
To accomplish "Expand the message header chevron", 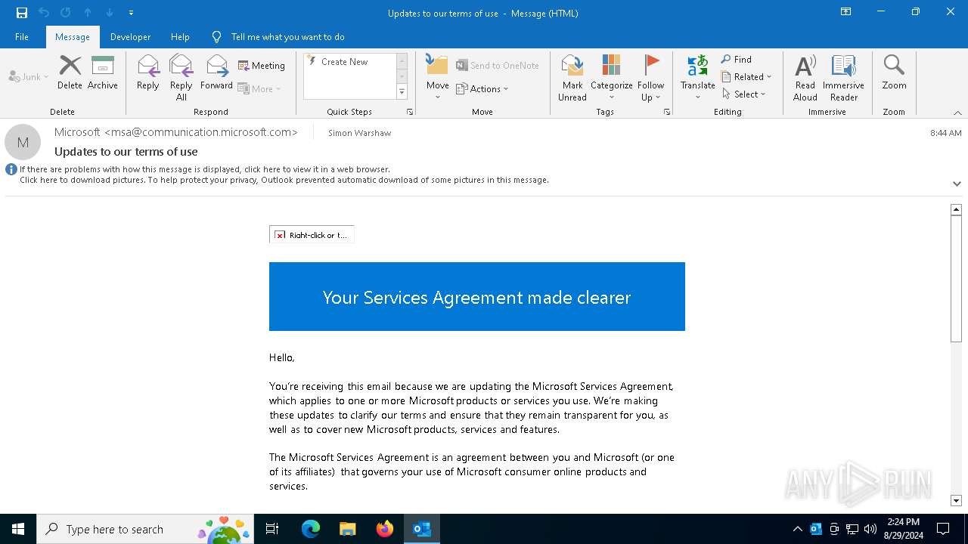I will click(x=957, y=184).
